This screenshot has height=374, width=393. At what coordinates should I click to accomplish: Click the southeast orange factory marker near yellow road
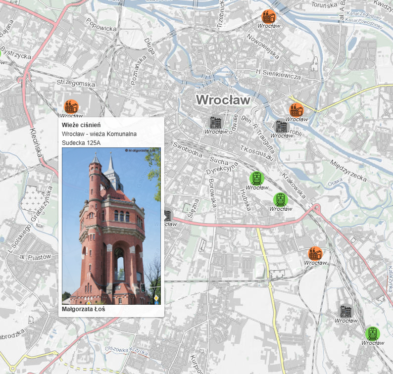(315, 253)
